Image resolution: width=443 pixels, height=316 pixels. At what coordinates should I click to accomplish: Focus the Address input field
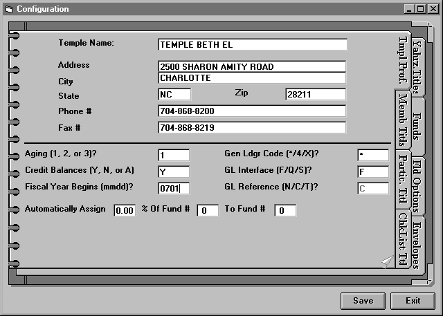click(x=252, y=67)
